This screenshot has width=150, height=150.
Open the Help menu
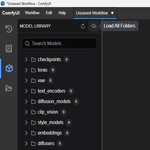62,13
